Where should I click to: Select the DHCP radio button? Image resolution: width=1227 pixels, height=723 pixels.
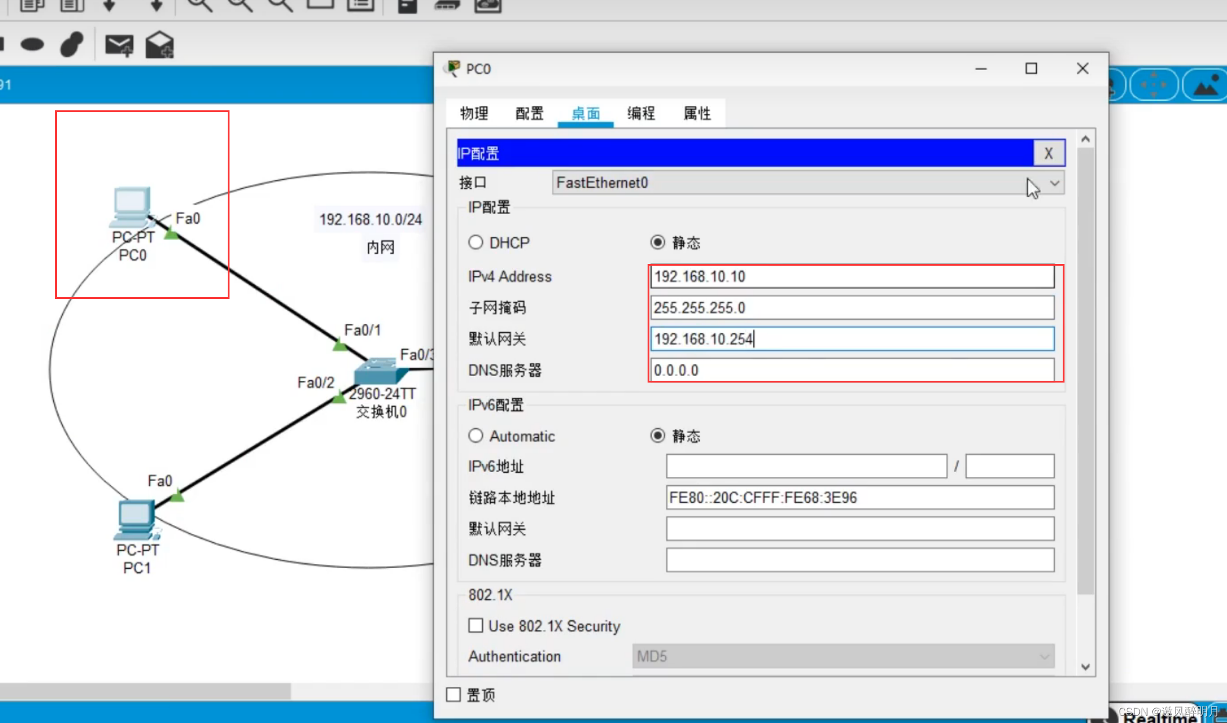[x=476, y=243]
